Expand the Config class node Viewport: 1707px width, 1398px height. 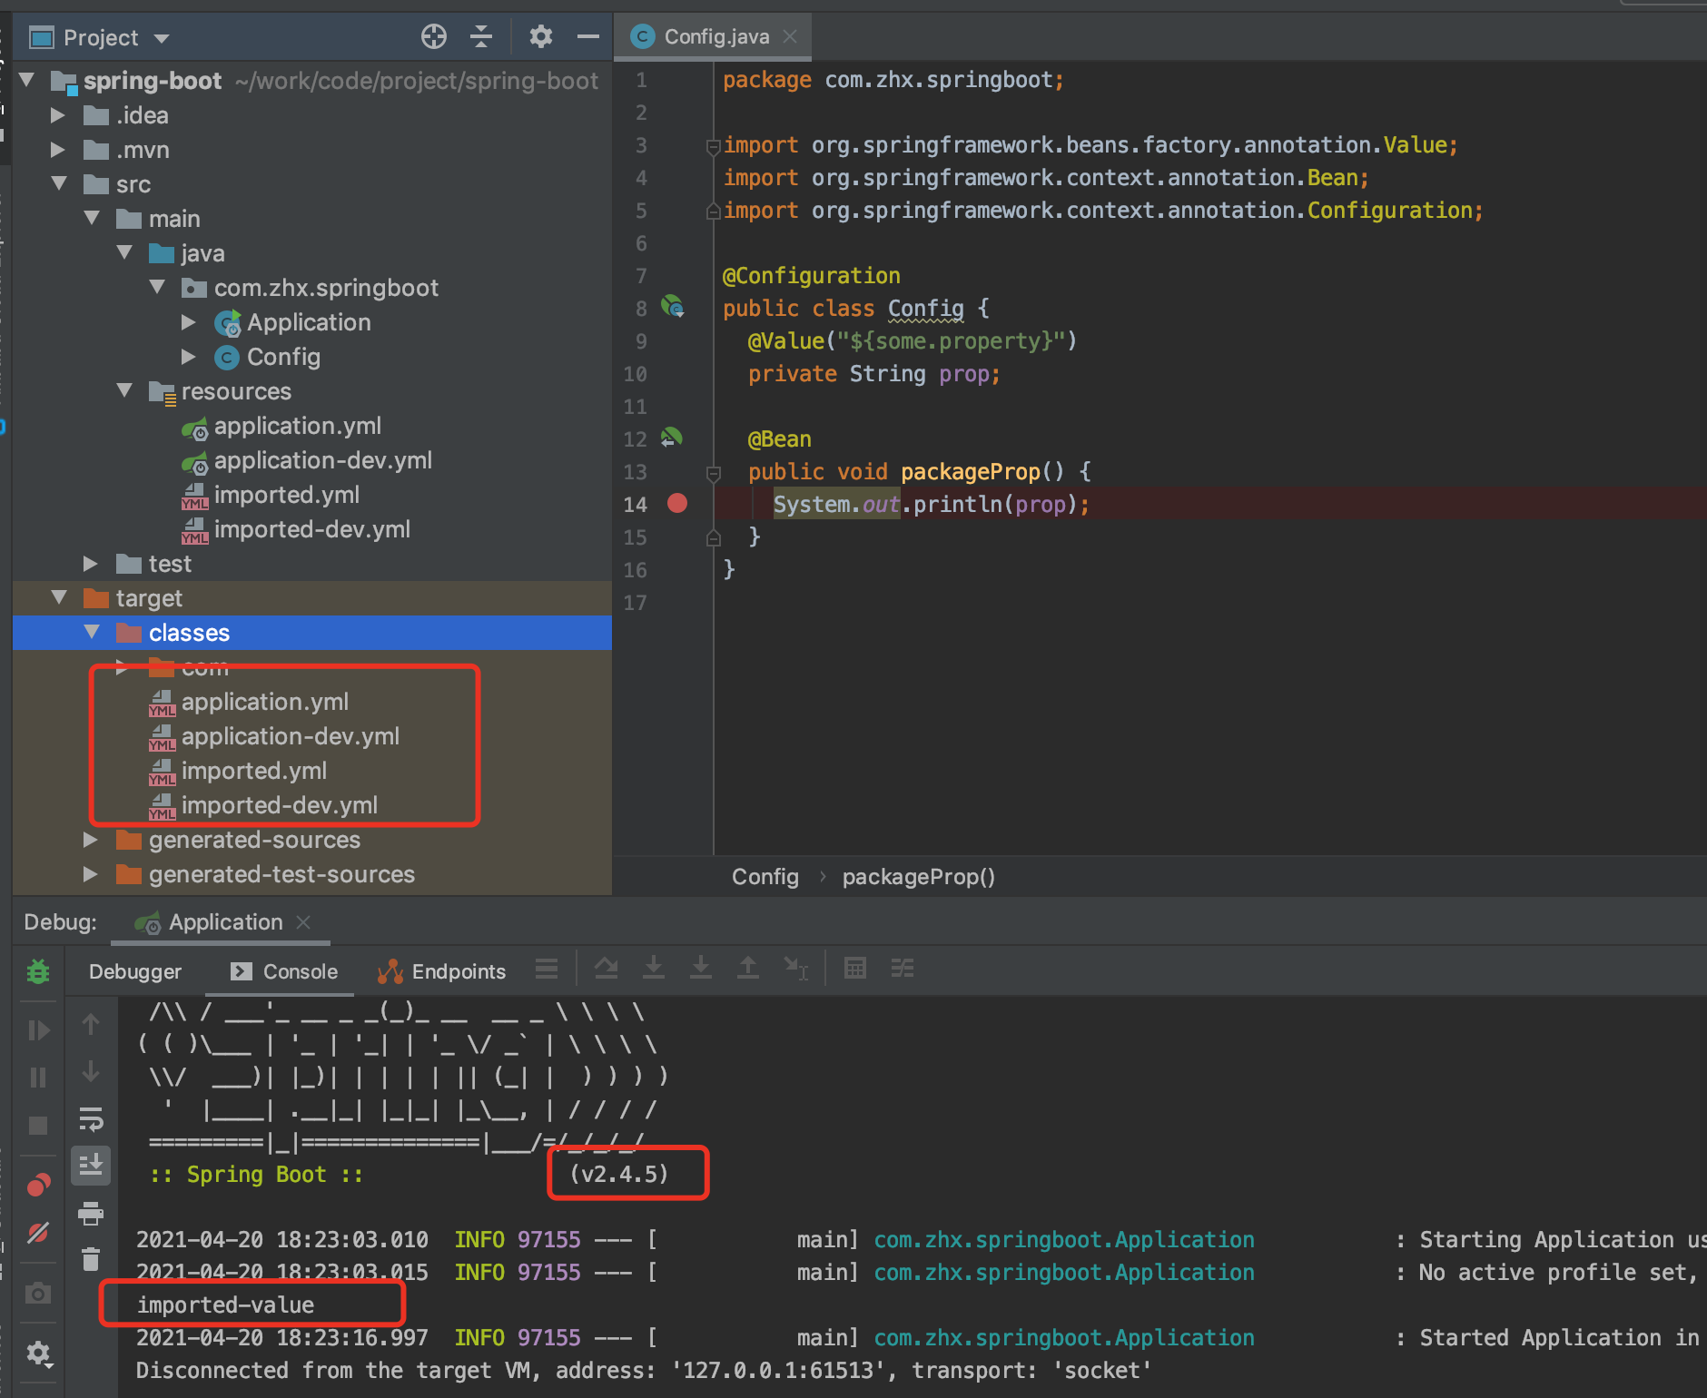click(189, 357)
